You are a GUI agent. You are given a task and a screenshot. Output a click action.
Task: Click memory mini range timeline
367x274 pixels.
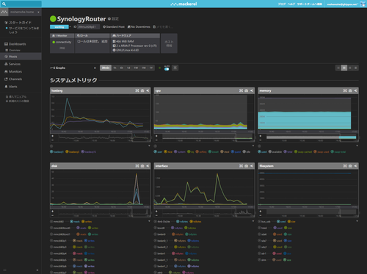(311, 138)
